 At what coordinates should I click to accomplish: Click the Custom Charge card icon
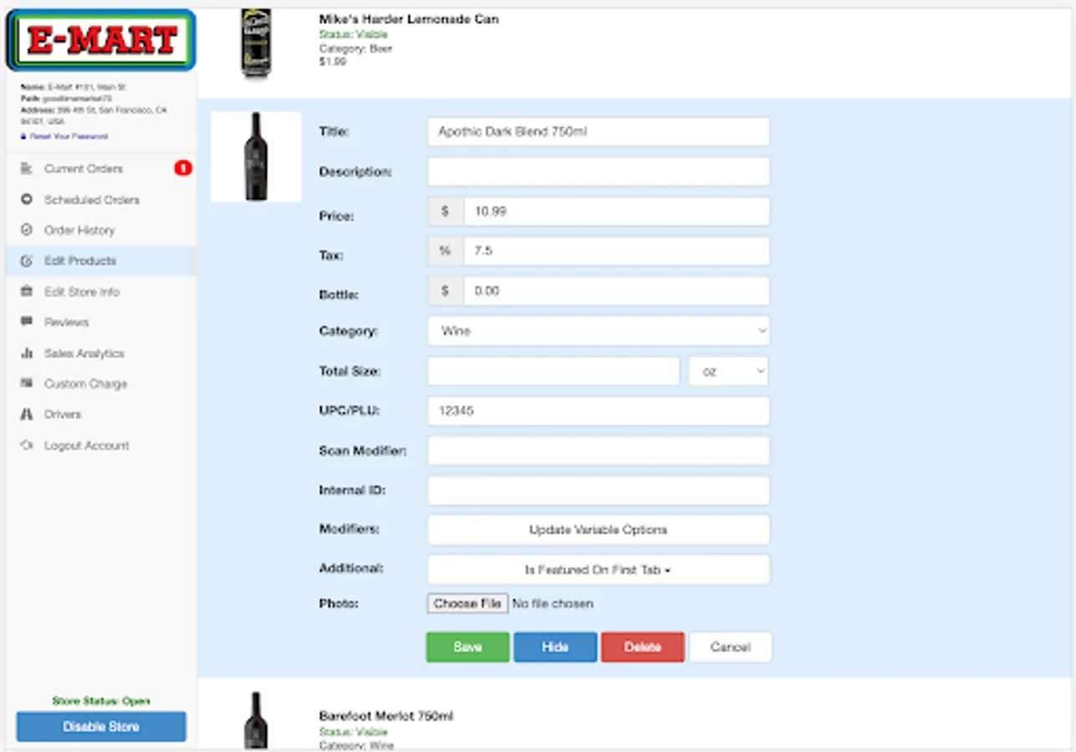[x=26, y=384]
